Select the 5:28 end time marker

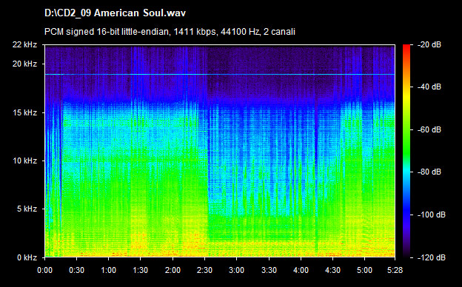coord(395,270)
